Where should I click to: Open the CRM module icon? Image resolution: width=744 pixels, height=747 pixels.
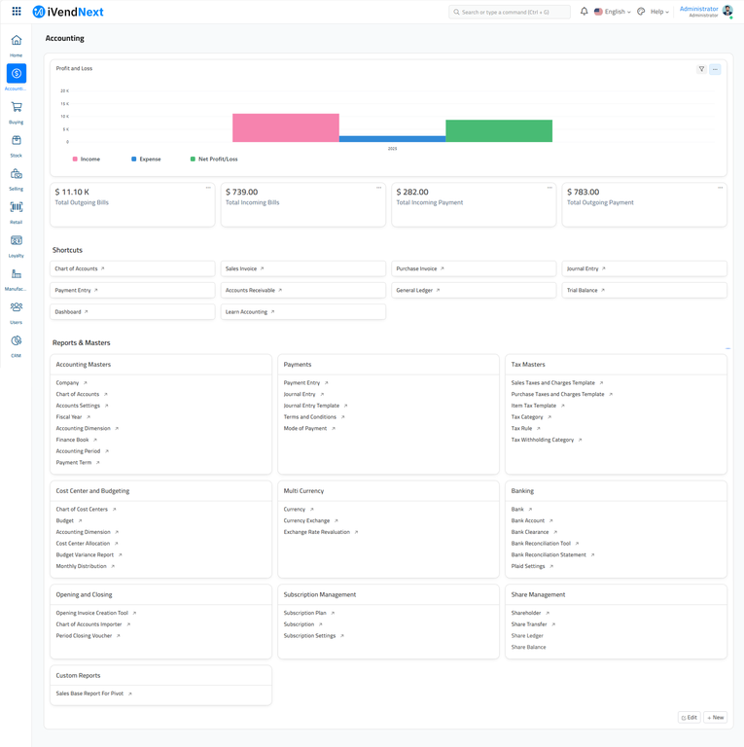(x=17, y=341)
